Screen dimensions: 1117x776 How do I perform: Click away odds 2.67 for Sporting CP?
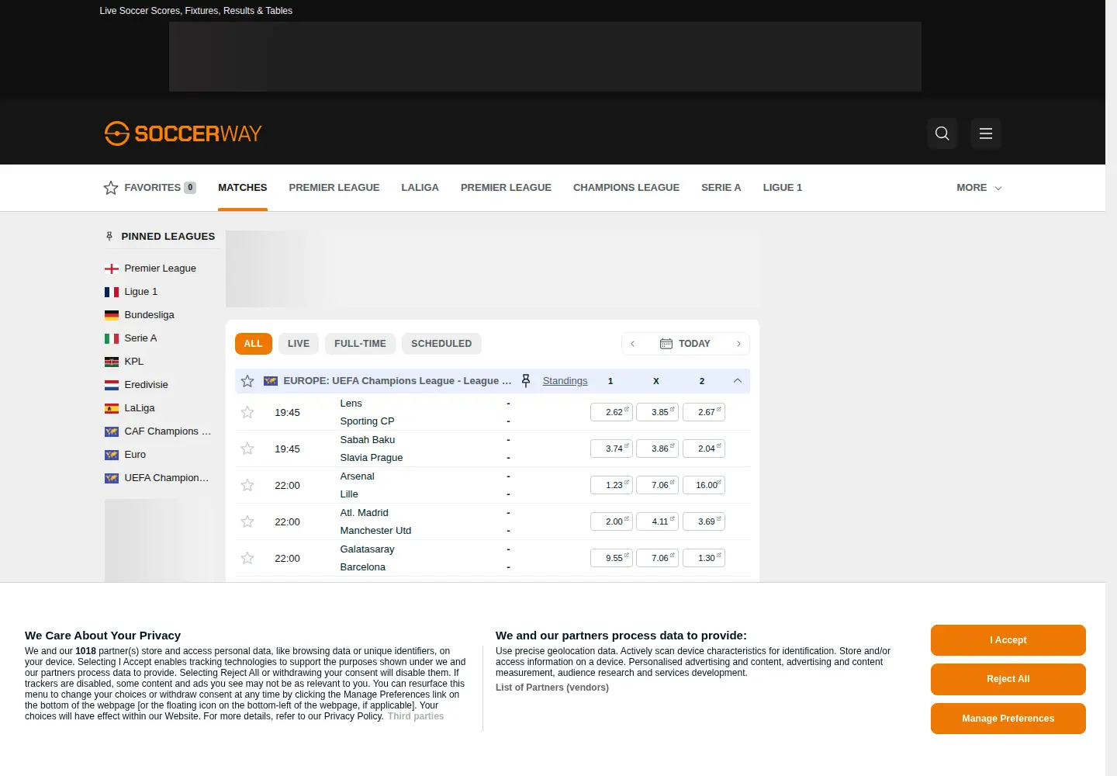click(x=704, y=412)
